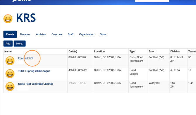Click the teams count 12
Viewport: 196px width, 115px height.
(190, 70)
